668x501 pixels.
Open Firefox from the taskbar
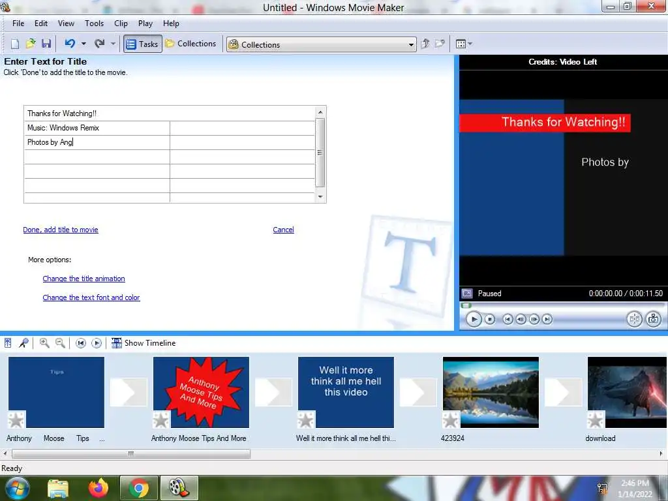click(x=99, y=488)
